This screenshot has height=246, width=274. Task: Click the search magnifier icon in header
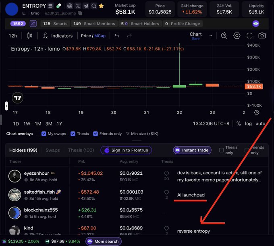tap(94, 6)
